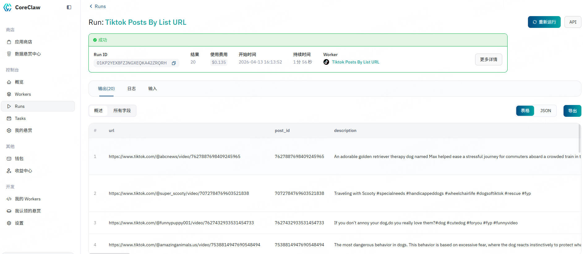The height and width of the screenshot is (254, 583).
Task: Open Tiktok Posts By List URL worker link
Action: tap(355, 62)
